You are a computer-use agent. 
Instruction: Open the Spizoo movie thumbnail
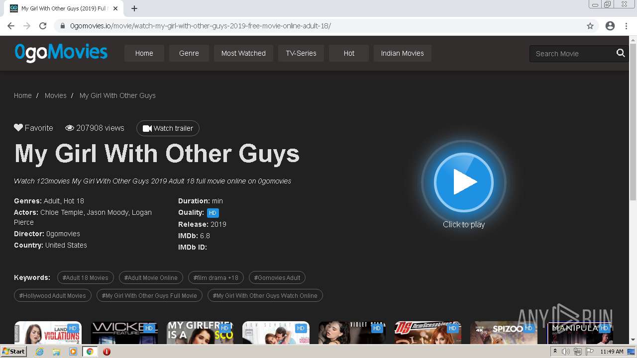pos(504,333)
